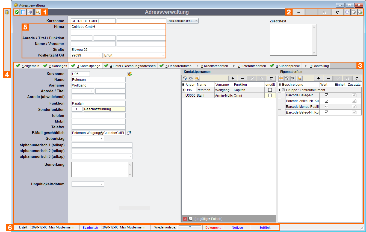This screenshot has height=232, width=366.
Task: Open 9 Controlling tab
Action: [316, 66]
